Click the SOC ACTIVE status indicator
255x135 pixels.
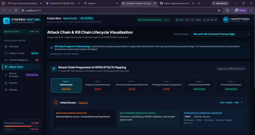coord(22,32)
